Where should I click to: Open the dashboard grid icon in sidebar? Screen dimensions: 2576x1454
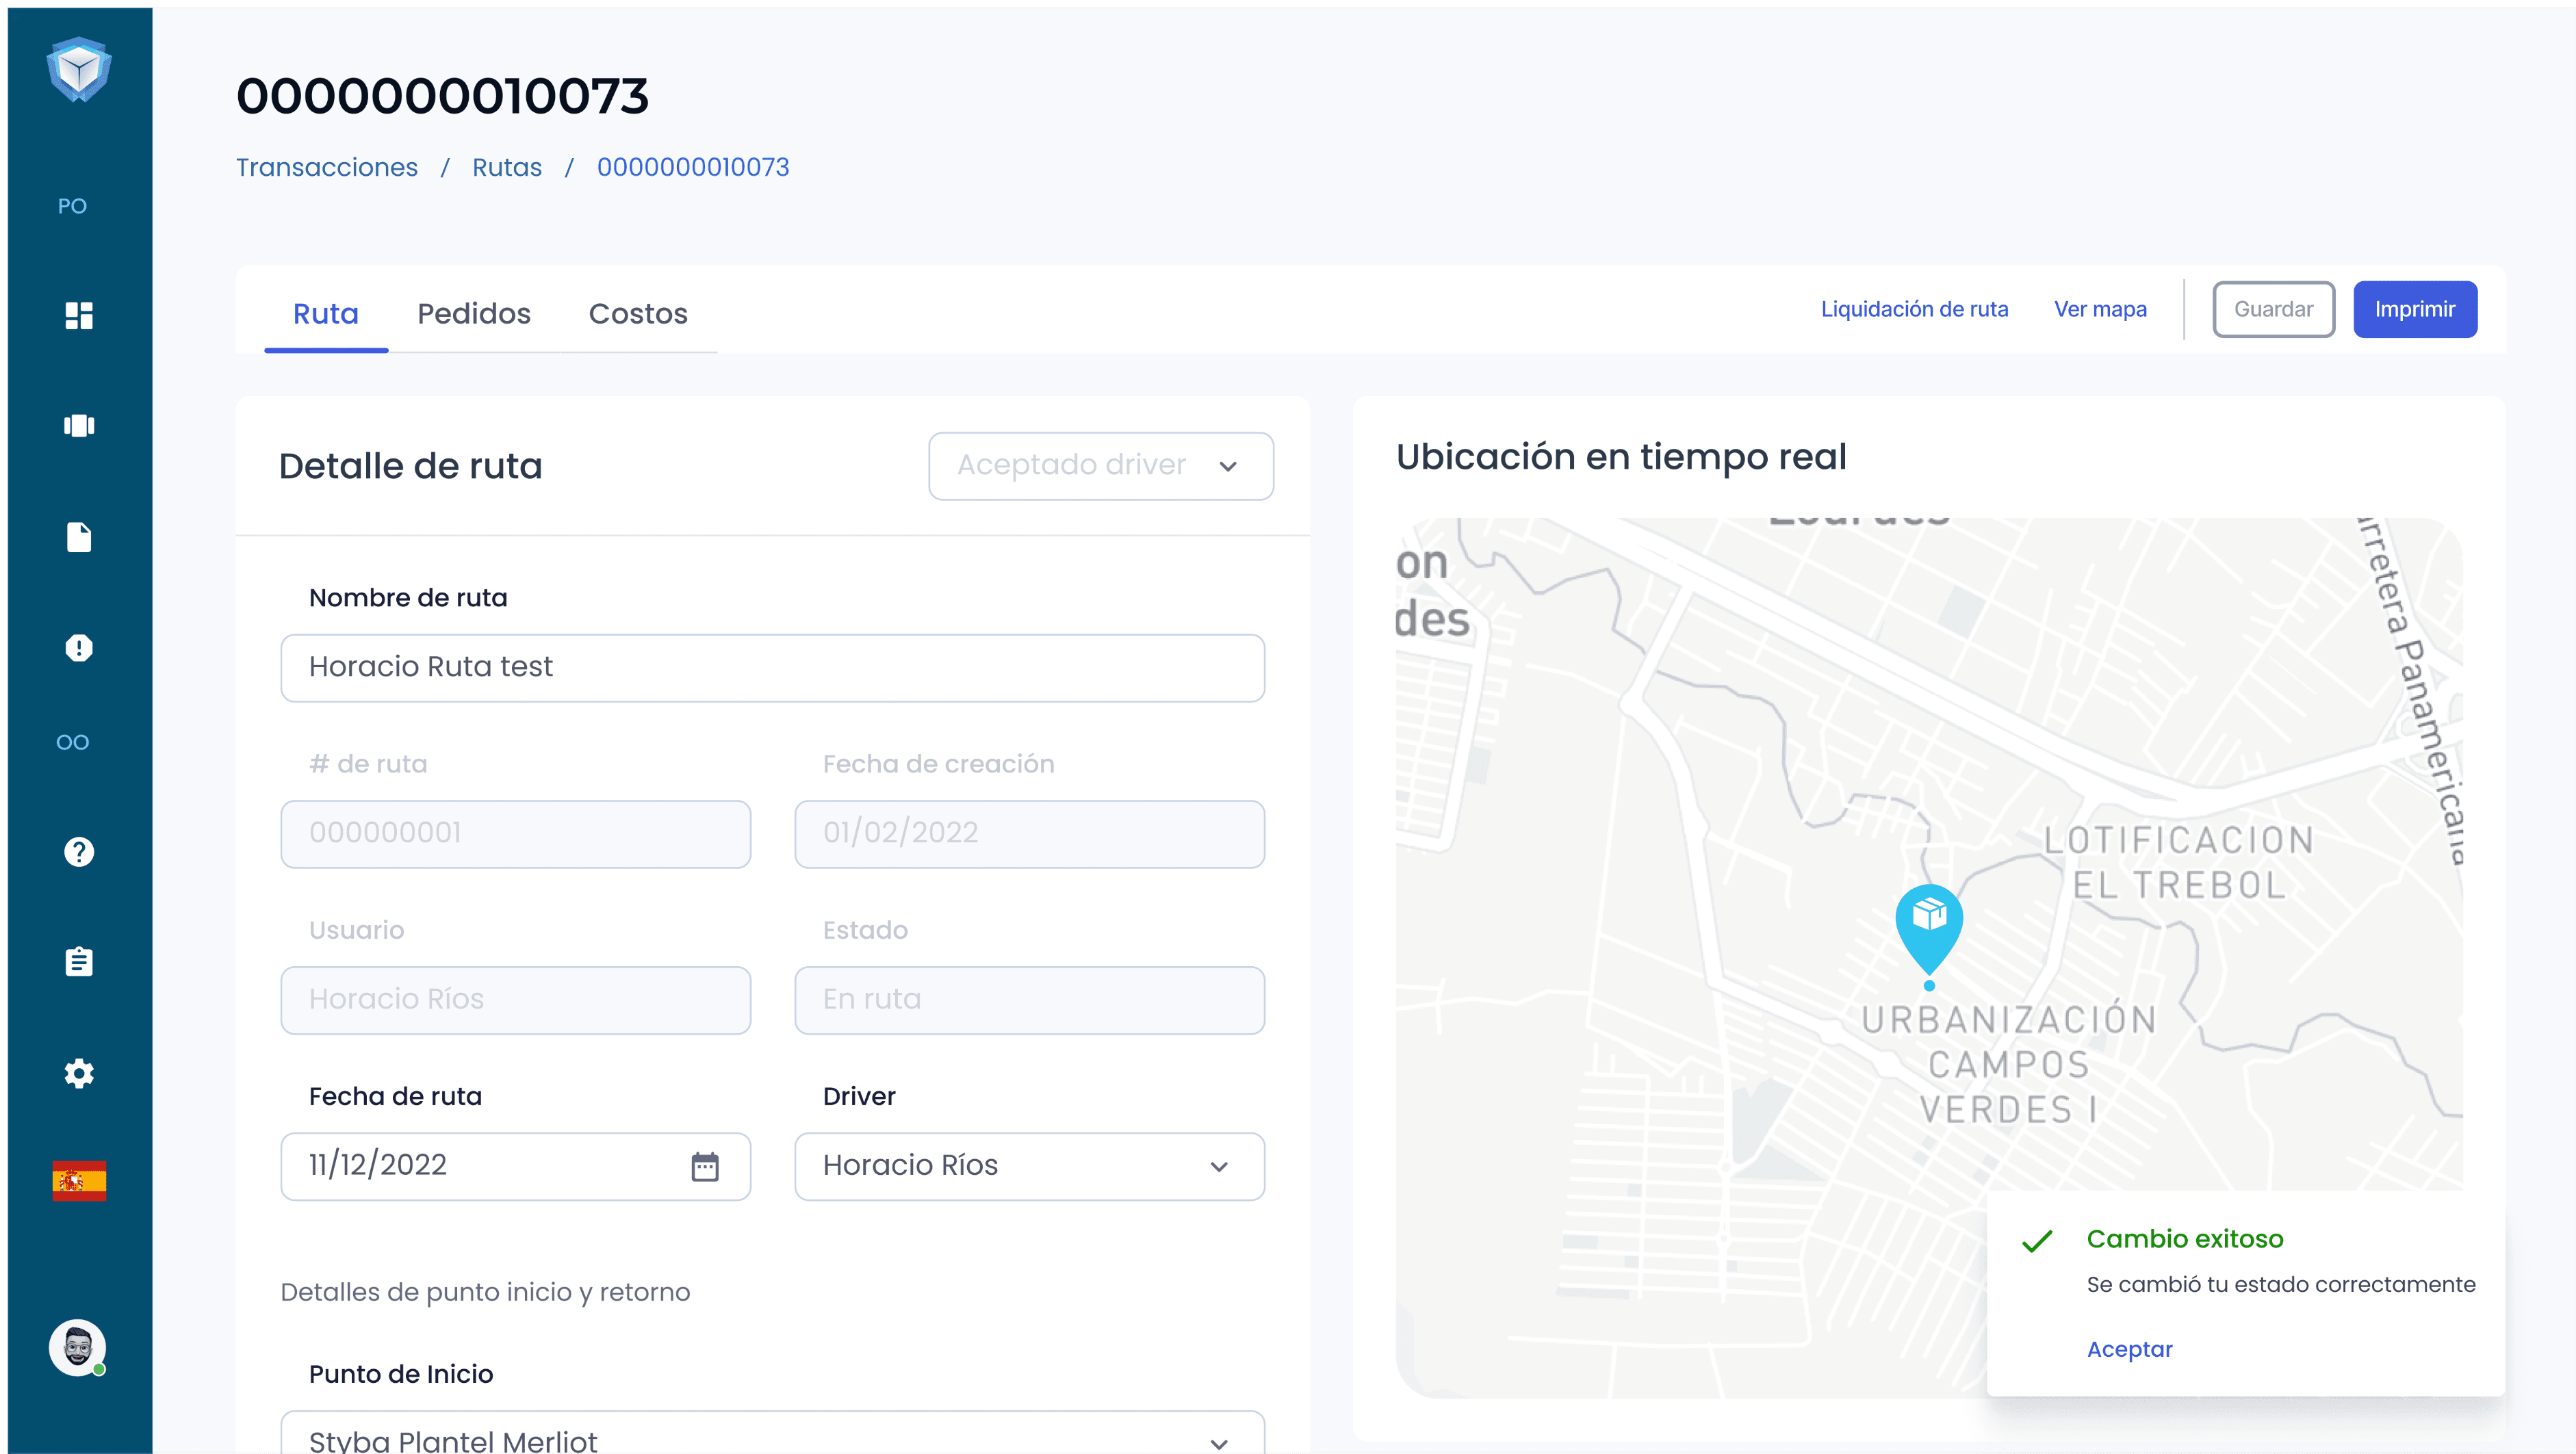pyautogui.click(x=79, y=316)
